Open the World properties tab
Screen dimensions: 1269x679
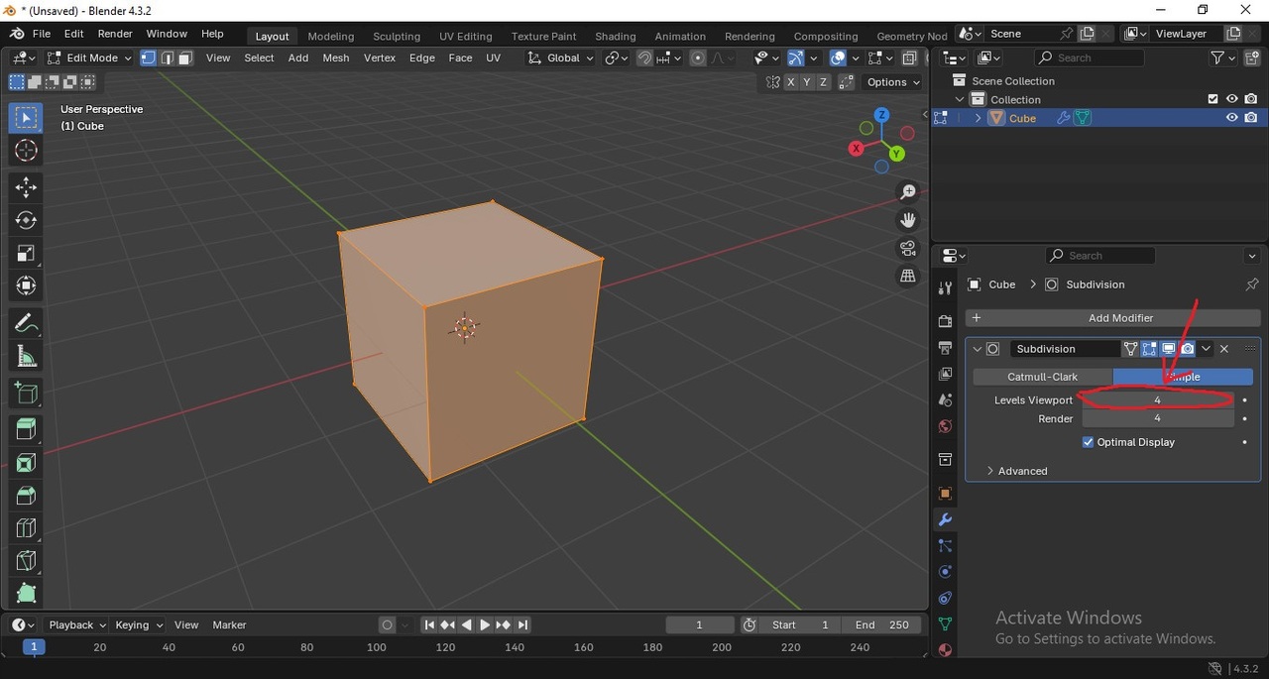coord(945,426)
